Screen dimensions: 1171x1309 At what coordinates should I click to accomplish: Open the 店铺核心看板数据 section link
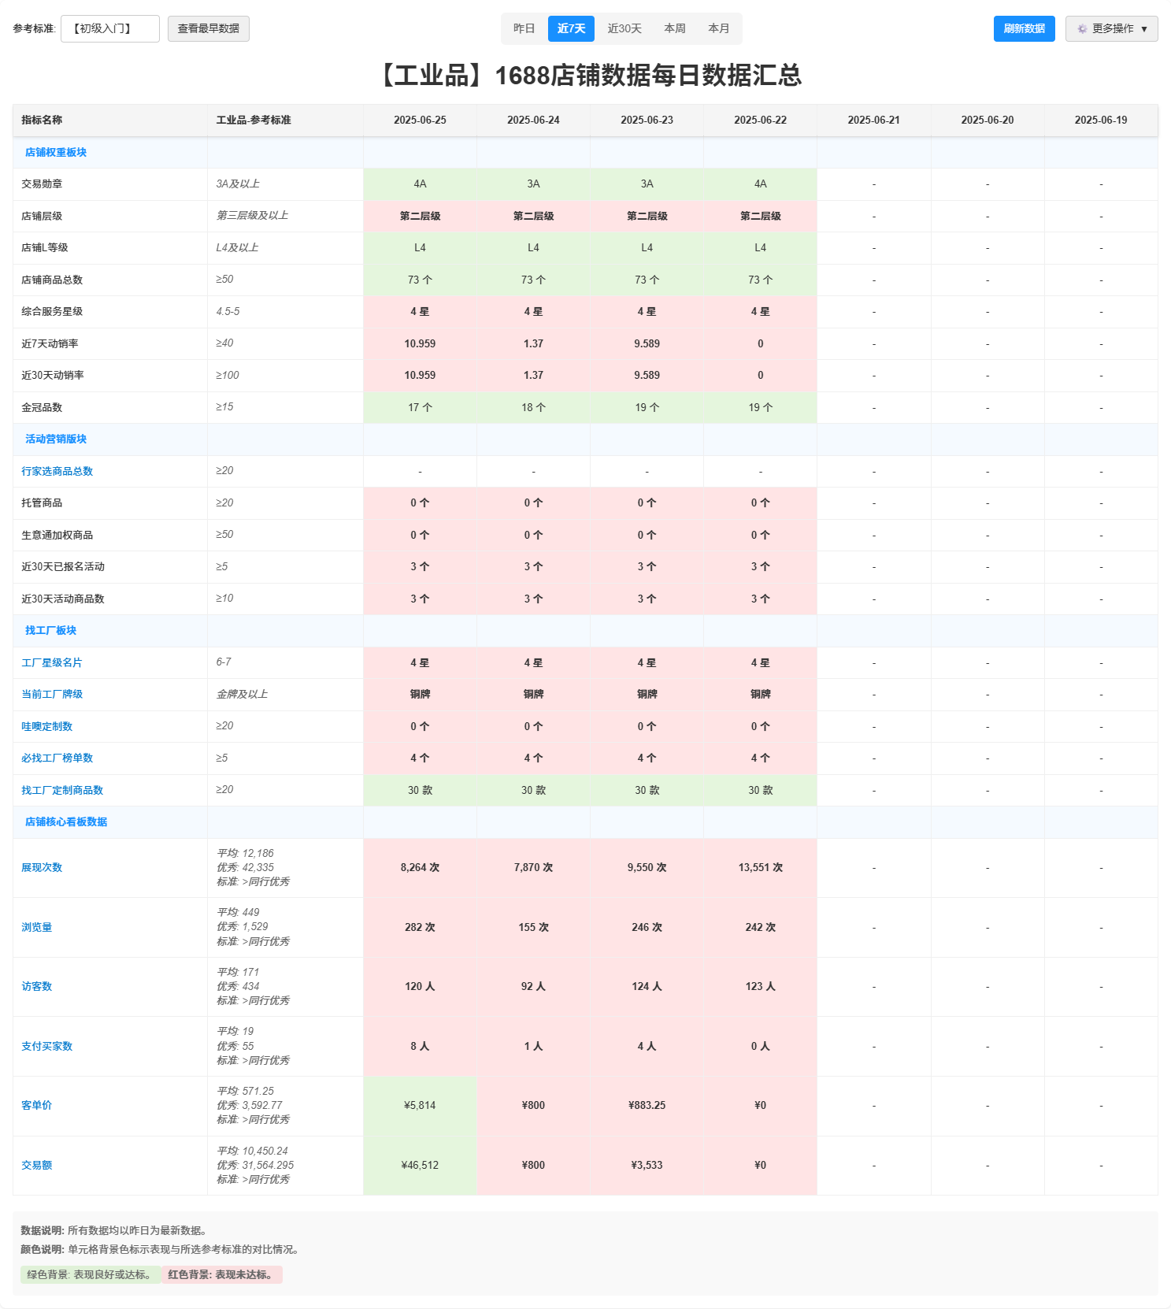click(66, 821)
